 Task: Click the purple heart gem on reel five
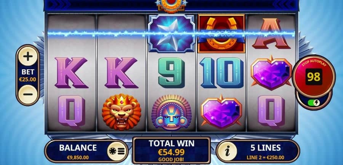pyautogui.click(x=271, y=73)
